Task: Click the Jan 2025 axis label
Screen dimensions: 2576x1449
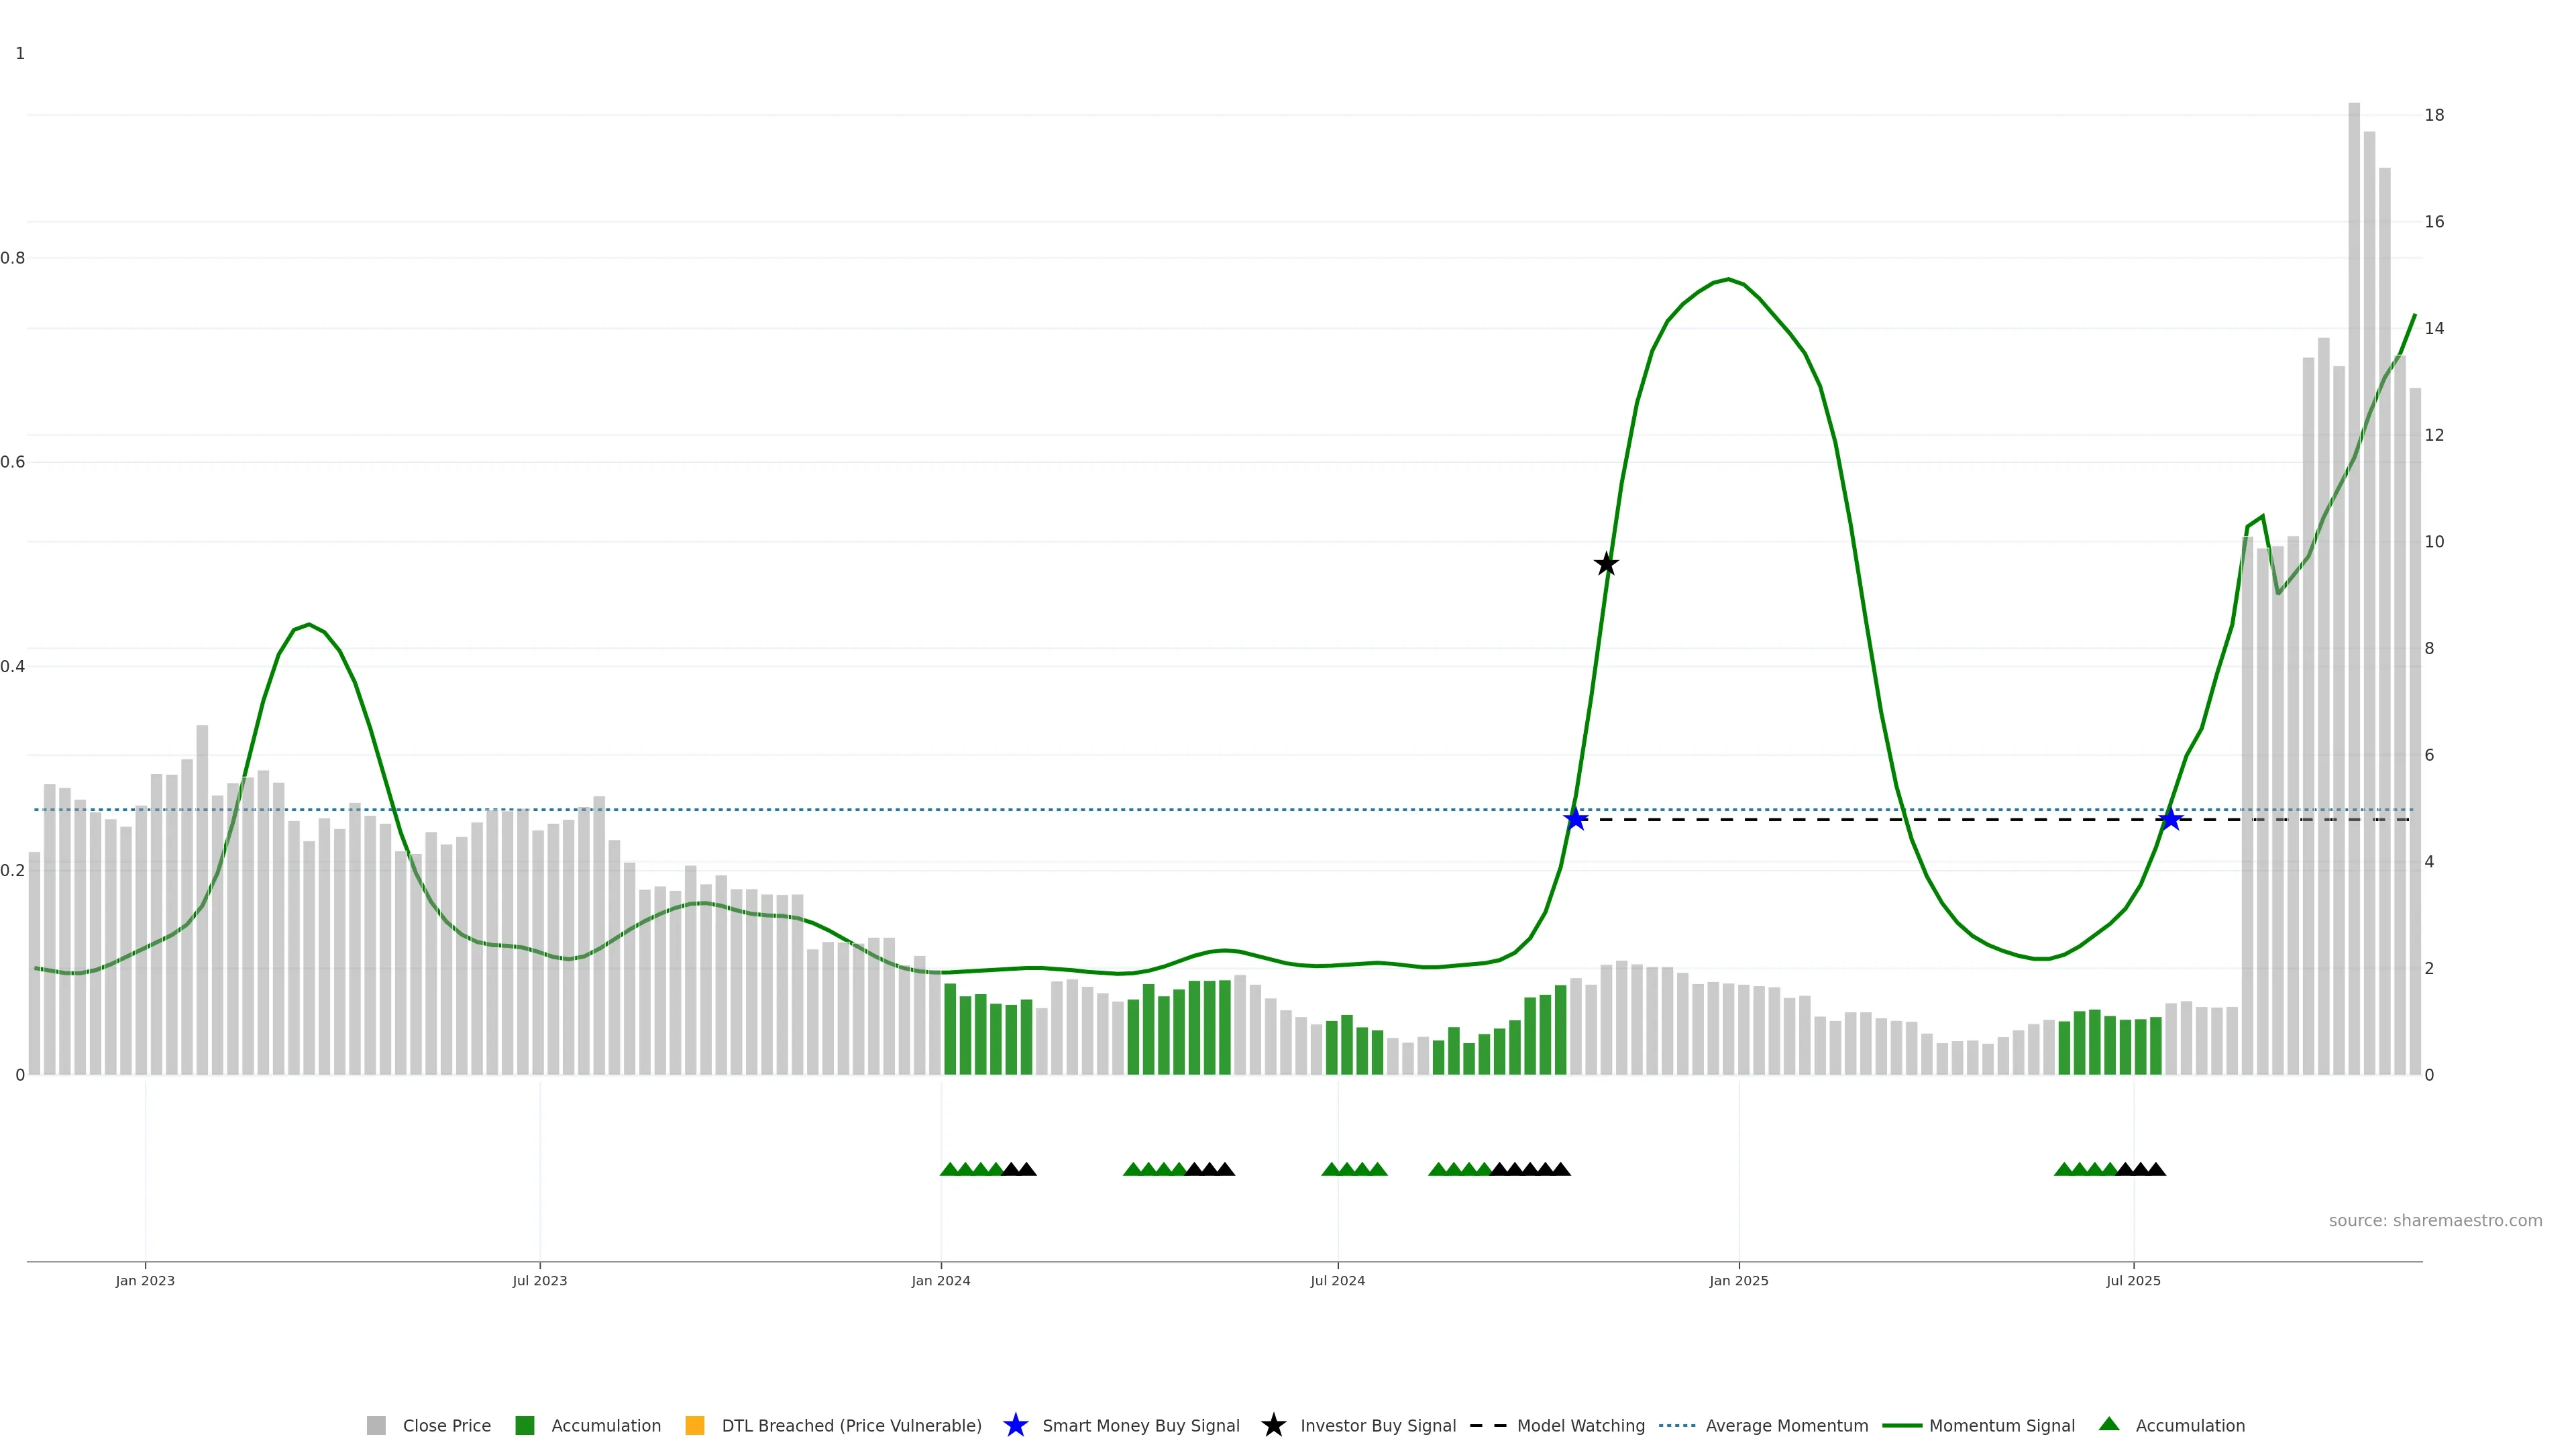Action: (x=1739, y=1281)
